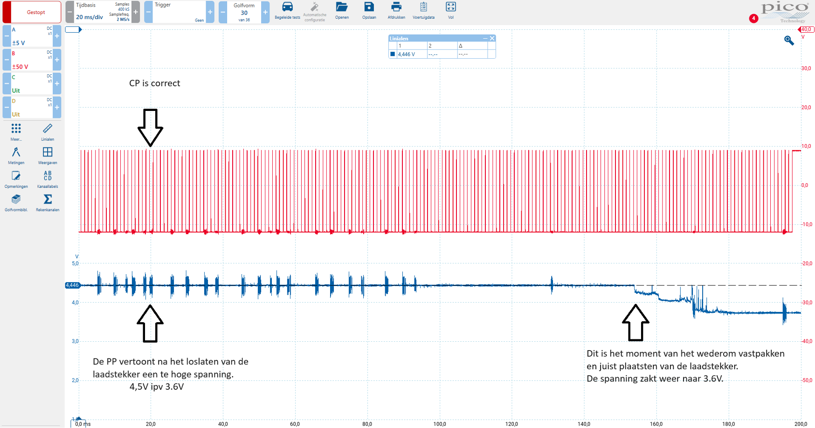This screenshot has width=815, height=428.
Task: Click the red notification badge 4
Action: coord(753,18)
